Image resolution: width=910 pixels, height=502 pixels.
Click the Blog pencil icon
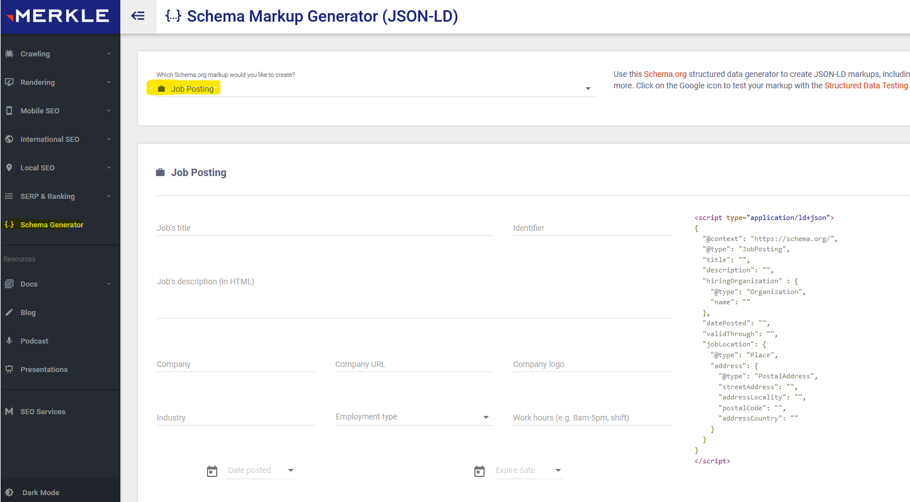tap(9, 312)
